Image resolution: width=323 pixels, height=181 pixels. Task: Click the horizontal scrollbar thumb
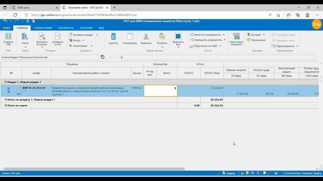coord(94,169)
